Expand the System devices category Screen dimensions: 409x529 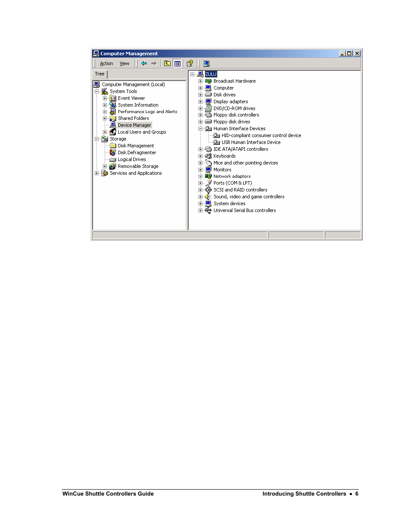200,203
